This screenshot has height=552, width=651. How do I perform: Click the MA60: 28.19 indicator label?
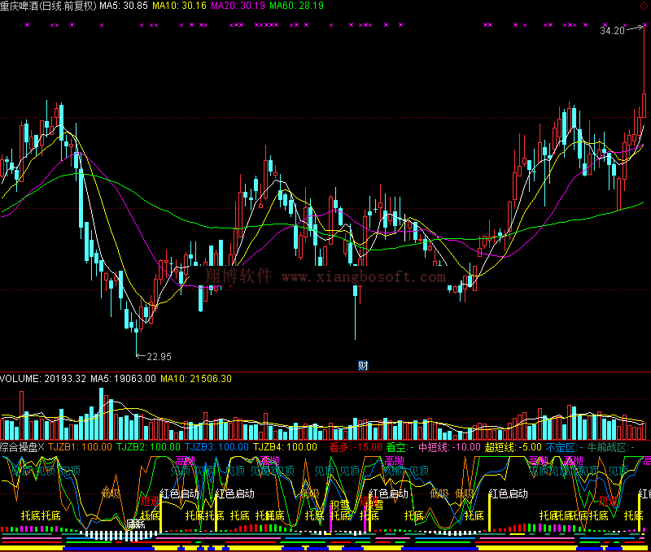coord(296,6)
